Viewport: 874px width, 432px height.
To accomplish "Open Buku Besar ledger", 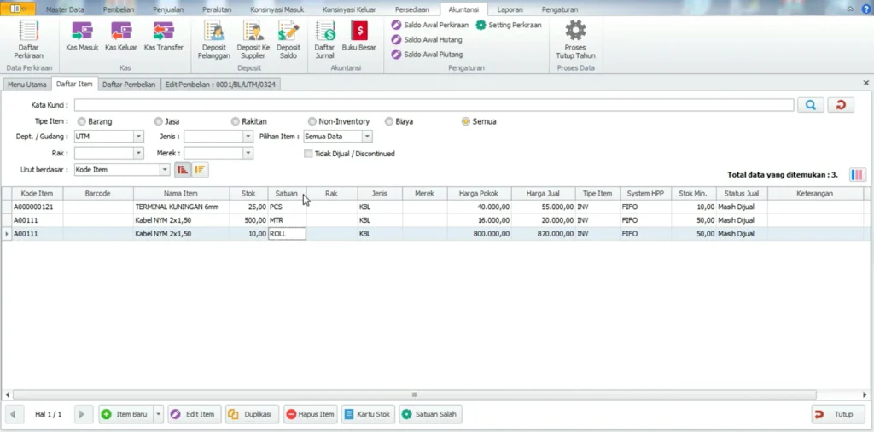I will (x=359, y=37).
